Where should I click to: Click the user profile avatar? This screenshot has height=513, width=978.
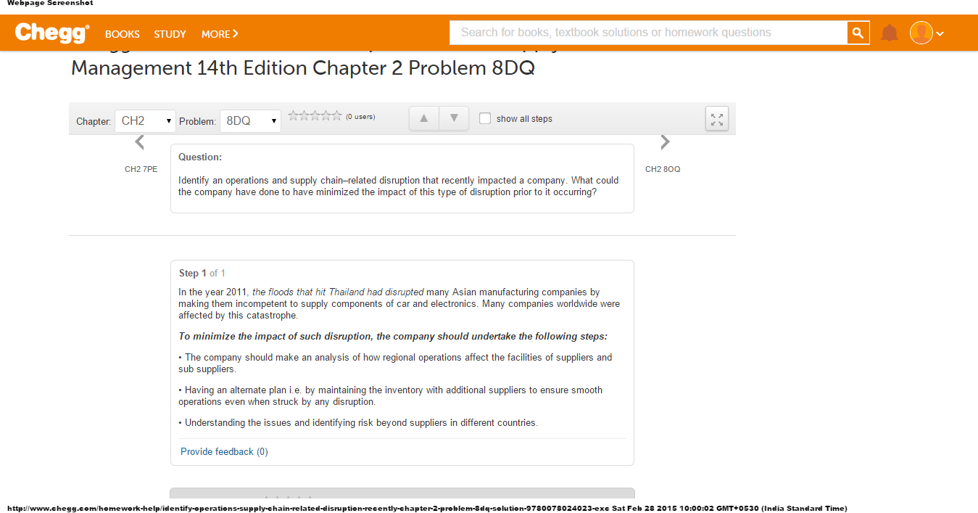pyautogui.click(x=921, y=33)
